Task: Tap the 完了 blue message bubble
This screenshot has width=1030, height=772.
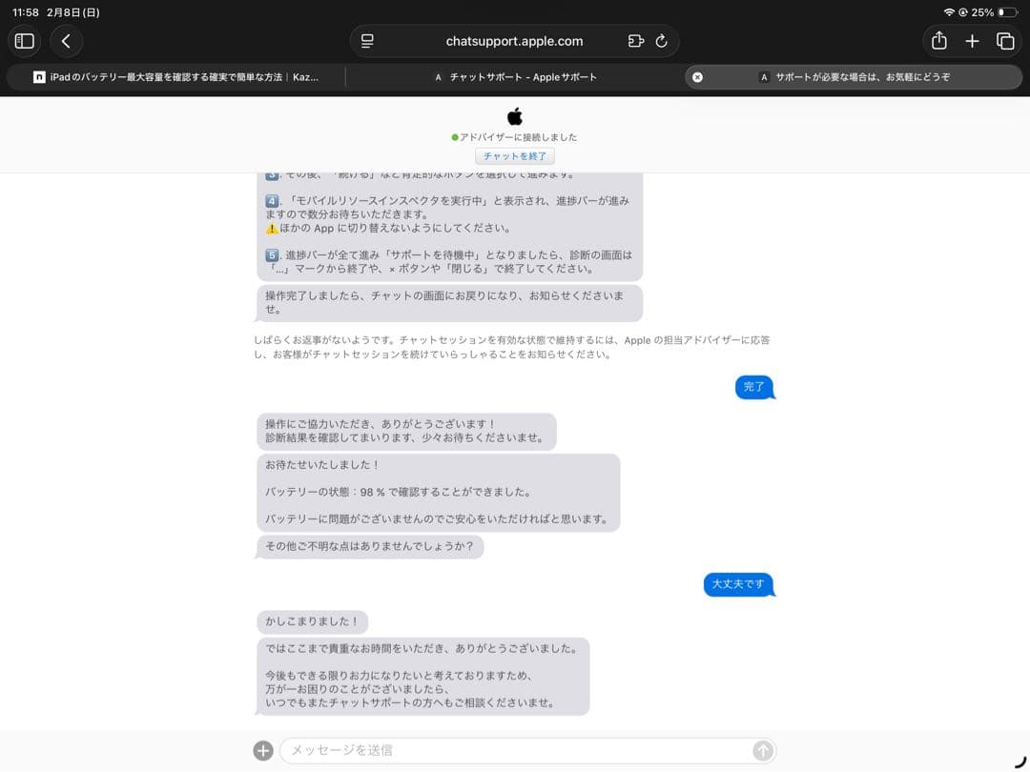Action: pos(754,387)
